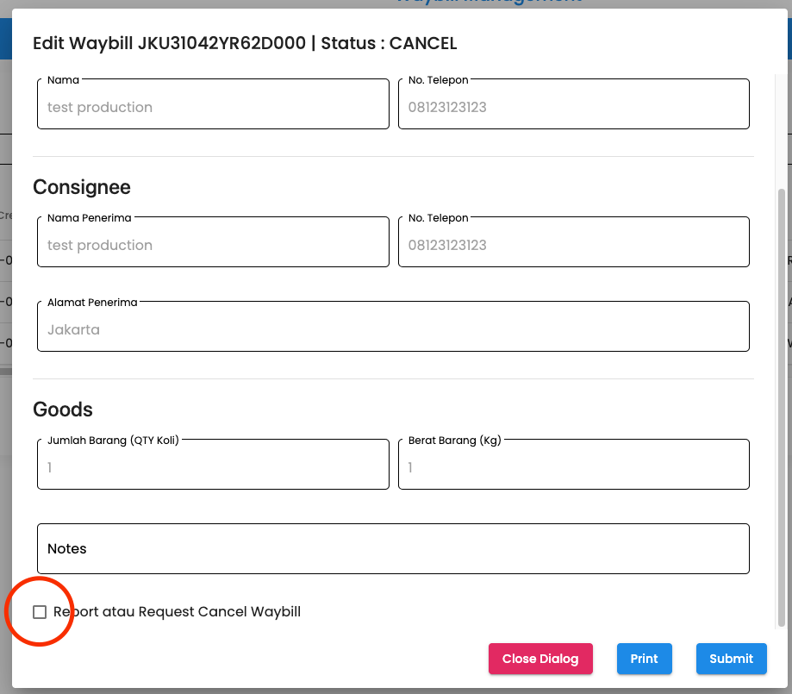Tick the Report atau Request Cancel Waybill checkbox
792x694 pixels.
coord(40,612)
